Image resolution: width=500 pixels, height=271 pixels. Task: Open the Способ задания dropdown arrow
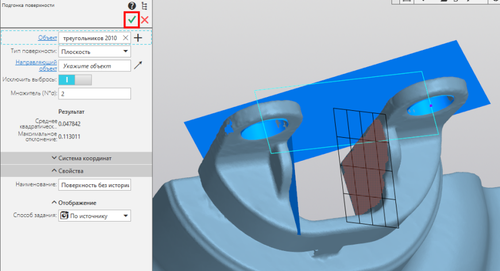(126, 215)
